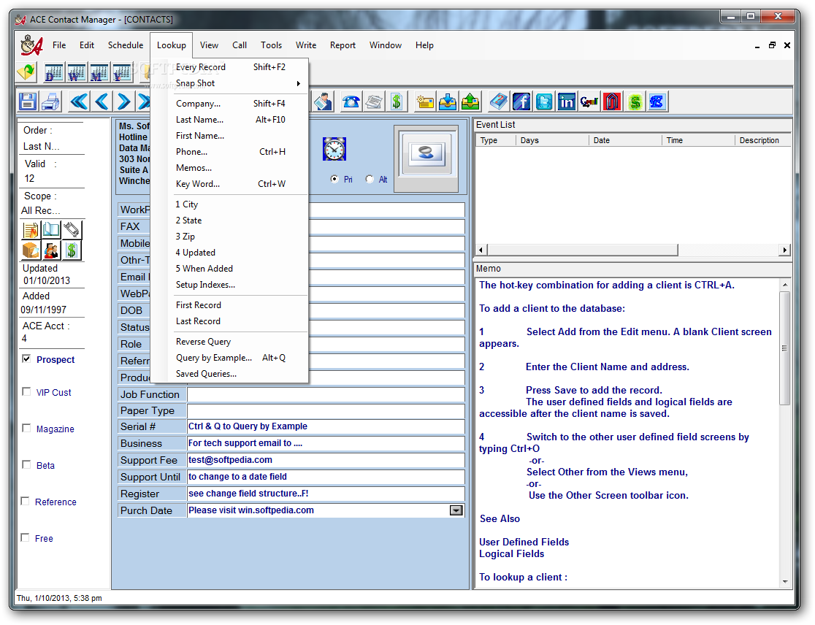Click the green S icon in toolbar

635,101
